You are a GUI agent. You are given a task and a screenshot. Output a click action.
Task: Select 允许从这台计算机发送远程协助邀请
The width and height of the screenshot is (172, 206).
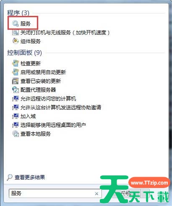(x=61, y=108)
